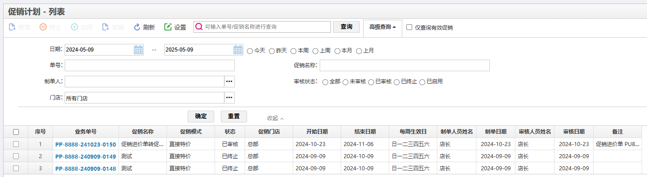The image size is (647, 177).
Task: Click the 每周生效日 column header
Action: [x=413, y=132]
